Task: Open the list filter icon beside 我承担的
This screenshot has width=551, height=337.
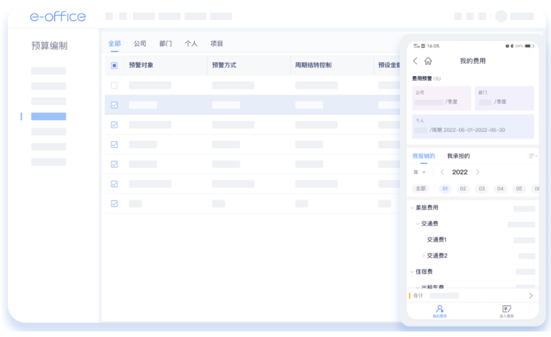Action: click(x=532, y=156)
